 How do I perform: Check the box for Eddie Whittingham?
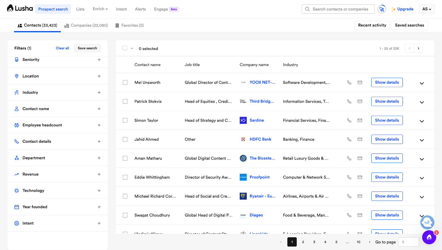125,177
